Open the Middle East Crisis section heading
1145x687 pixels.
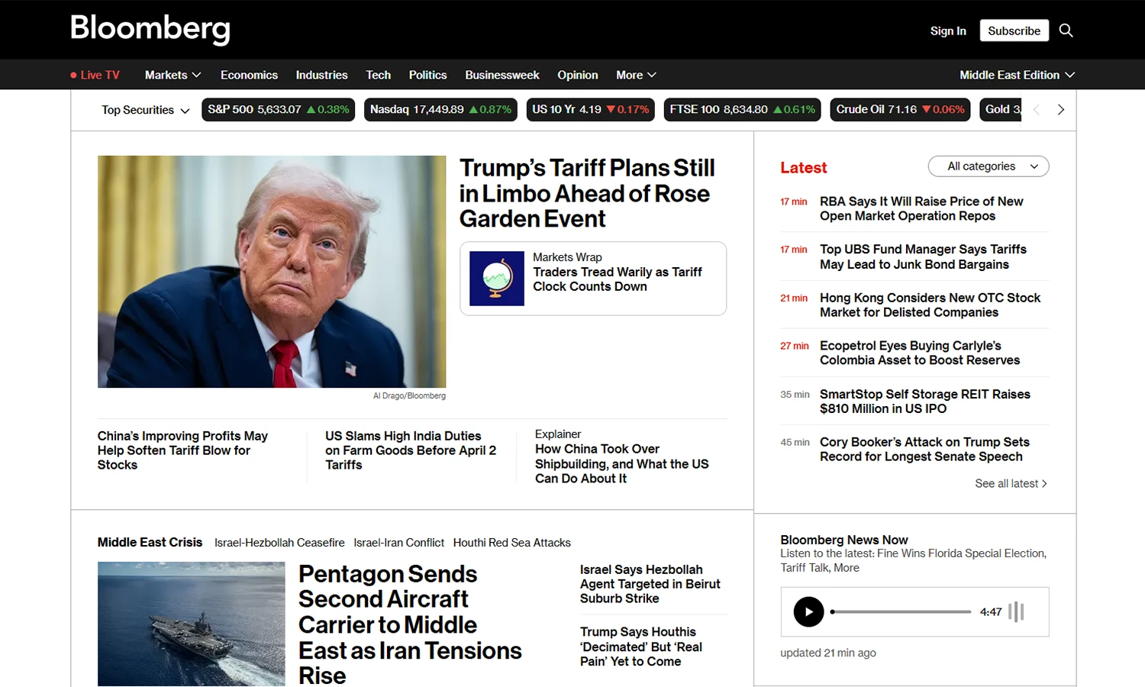pyautogui.click(x=150, y=542)
